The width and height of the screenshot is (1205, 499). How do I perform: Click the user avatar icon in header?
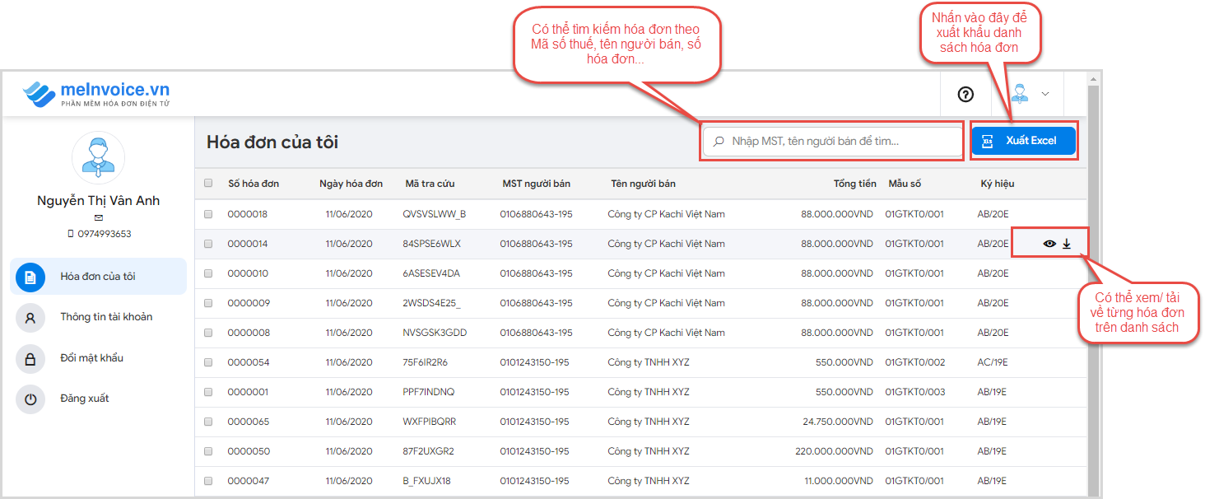tap(1020, 93)
